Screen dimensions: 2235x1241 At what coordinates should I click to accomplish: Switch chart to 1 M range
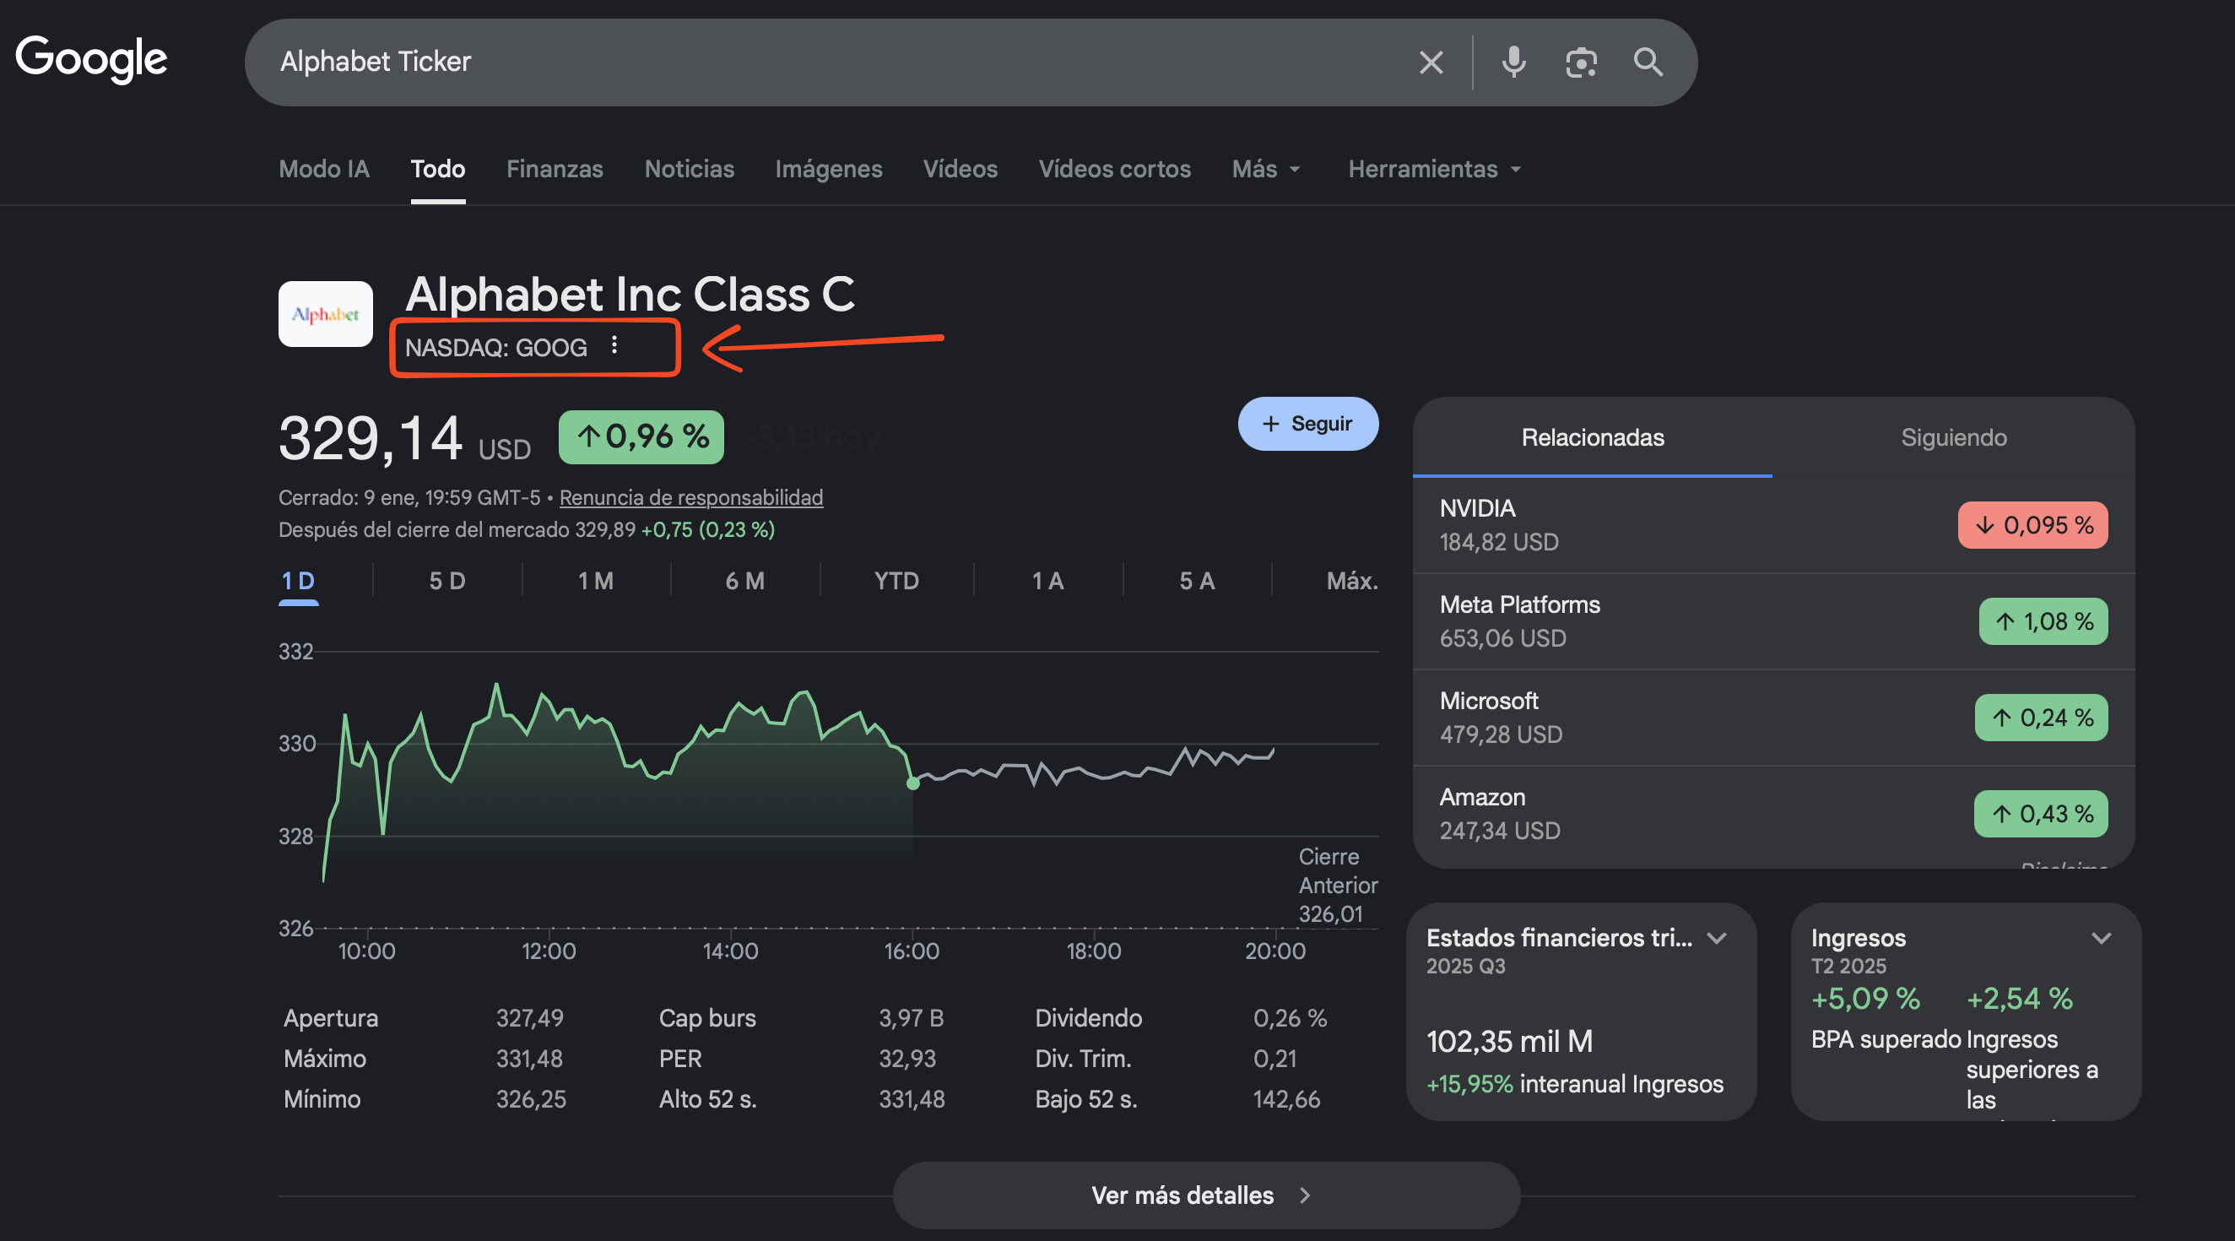pos(595,581)
